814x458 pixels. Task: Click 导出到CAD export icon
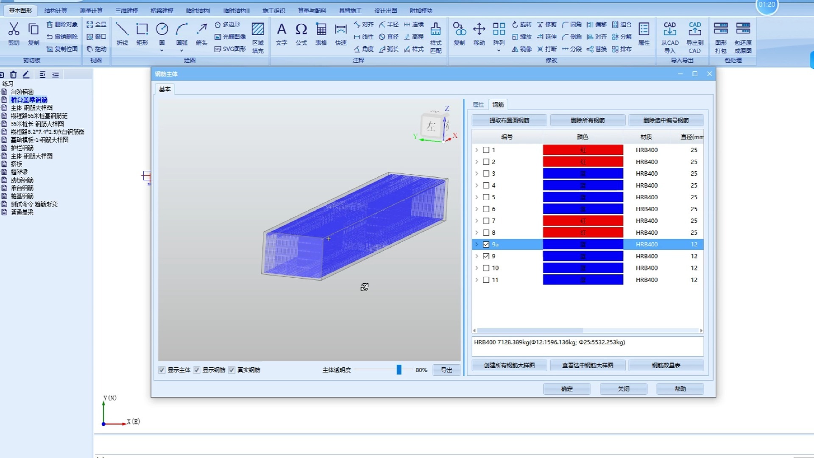tap(695, 37)
